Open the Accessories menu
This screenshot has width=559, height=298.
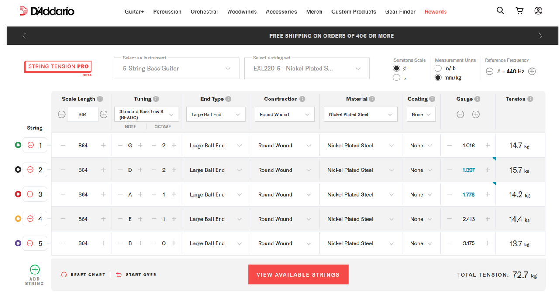(x=281, y=12)
